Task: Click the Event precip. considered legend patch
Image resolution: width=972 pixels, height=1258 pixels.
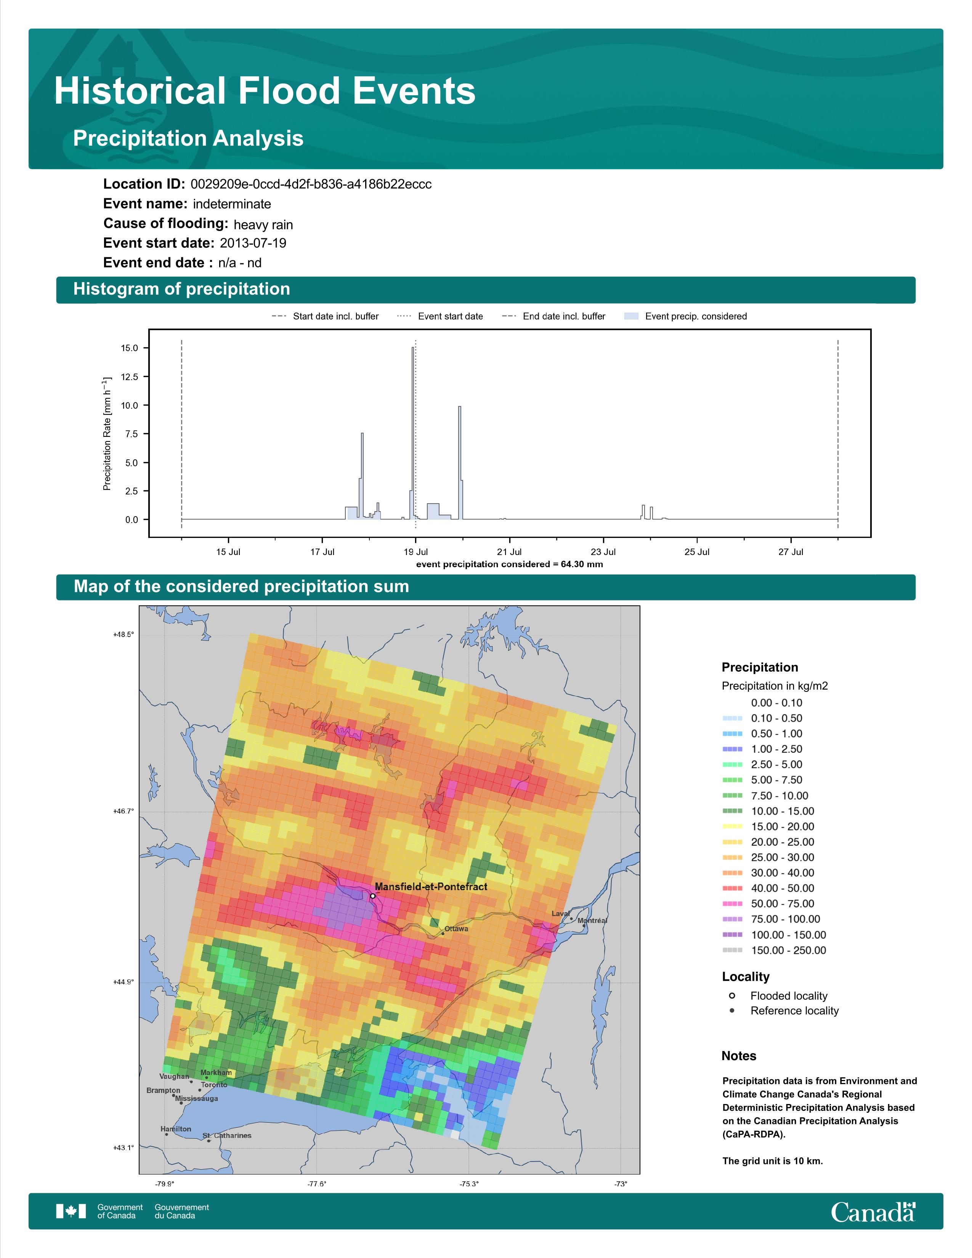Action: click(631, 316)
